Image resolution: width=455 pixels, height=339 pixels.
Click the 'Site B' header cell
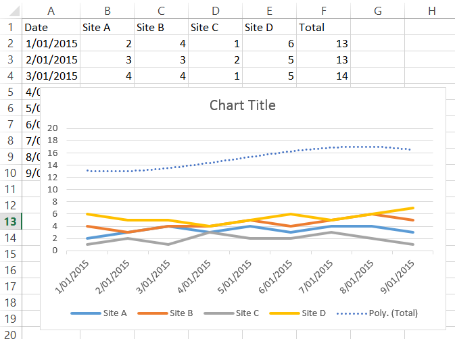tap(161, 27)
